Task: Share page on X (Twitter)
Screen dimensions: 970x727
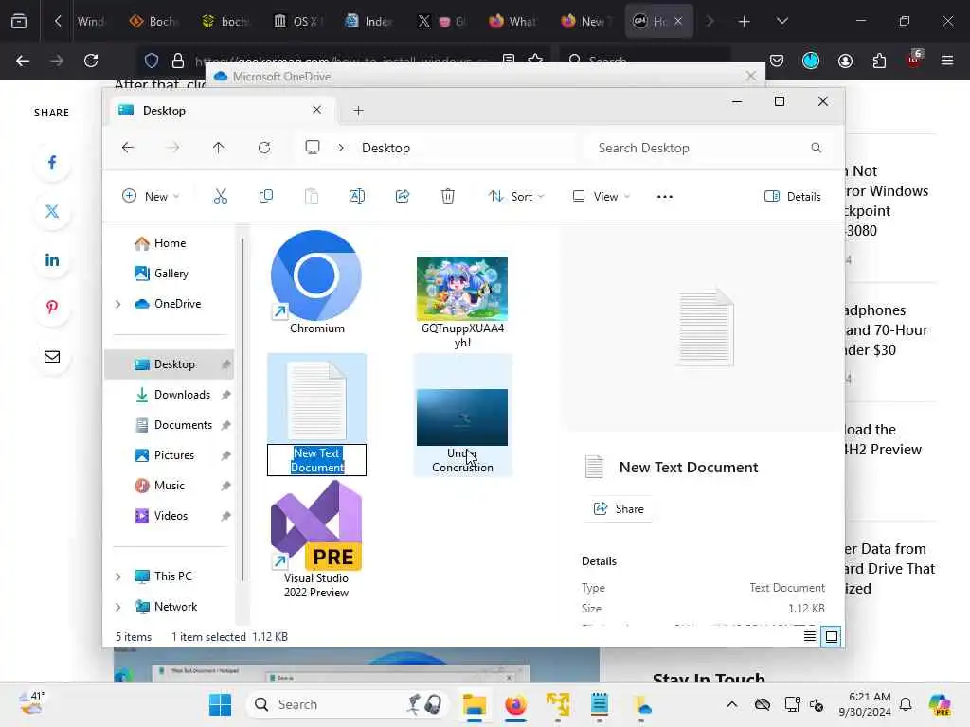Action: click(52, 211)
